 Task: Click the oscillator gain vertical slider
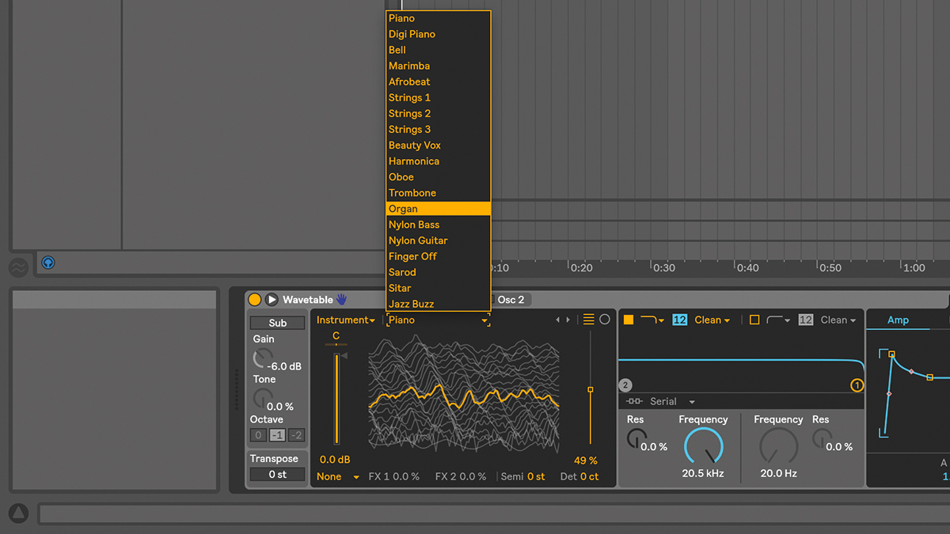point(336,400)
